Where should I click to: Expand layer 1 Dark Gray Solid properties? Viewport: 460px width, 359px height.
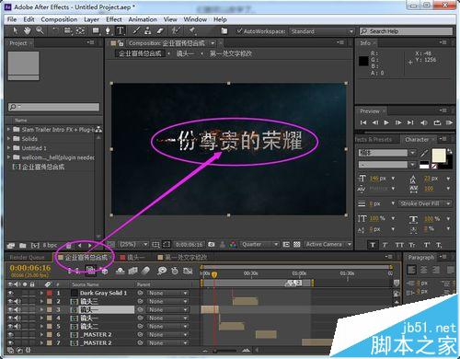point(41,293)
